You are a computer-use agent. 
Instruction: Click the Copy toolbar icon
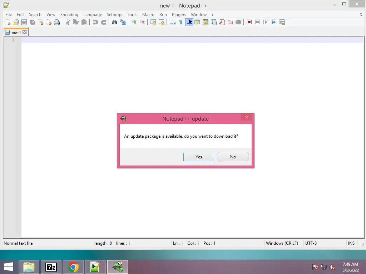[x=76, y=22]
